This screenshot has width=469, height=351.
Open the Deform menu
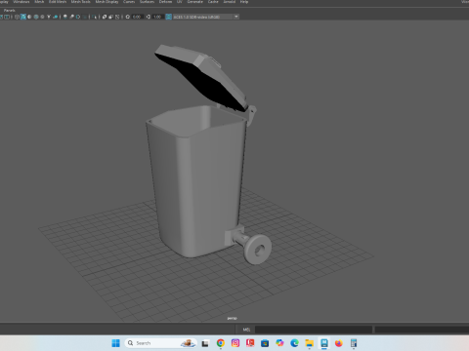(x=165, y=2)
